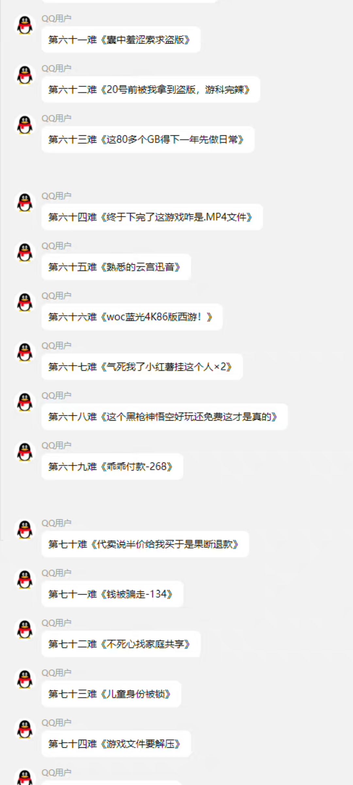Select the 第六十四难 MP4文件 message bubble

pos(152,217)
